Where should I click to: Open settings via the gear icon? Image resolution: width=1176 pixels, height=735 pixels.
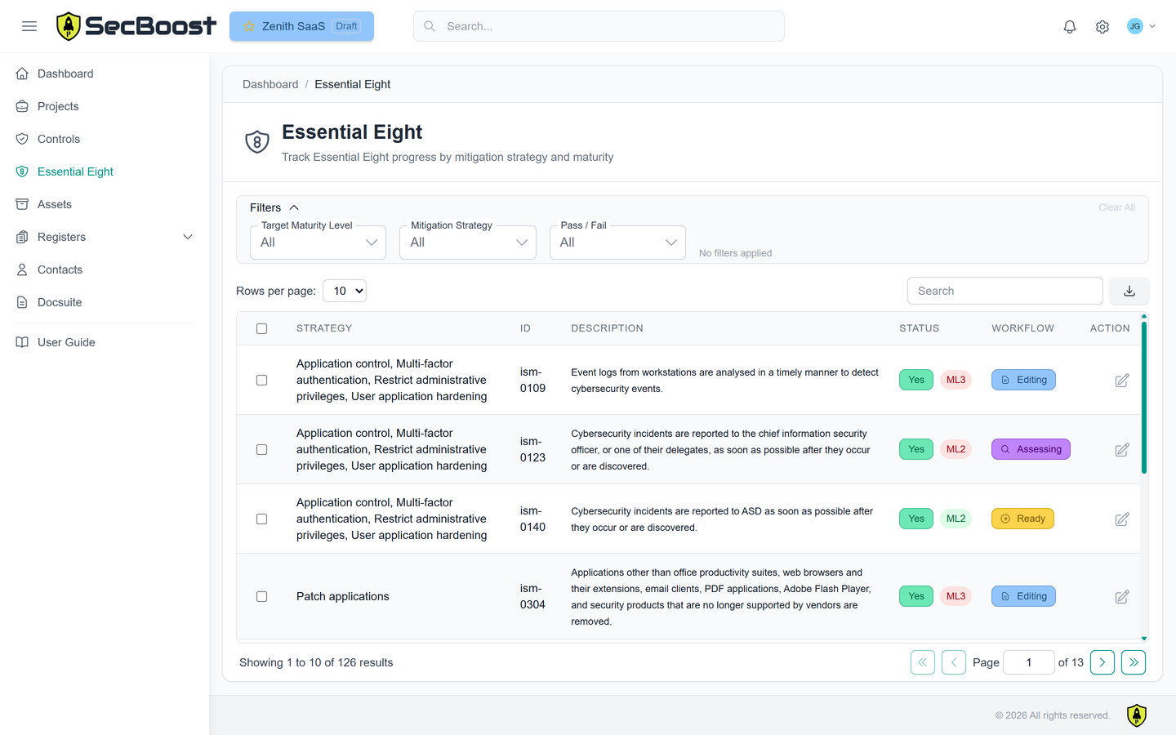(1102, 25)
